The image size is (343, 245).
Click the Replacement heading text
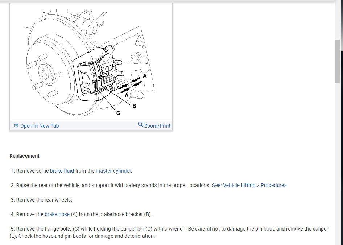[x=25, y=156]
